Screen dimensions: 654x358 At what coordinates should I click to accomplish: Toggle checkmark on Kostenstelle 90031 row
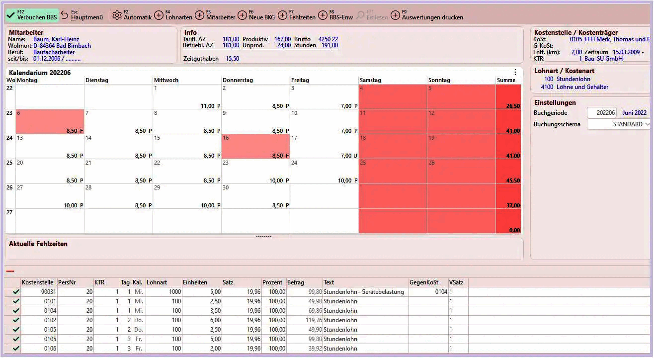pyautogui.click(x=16, y=292)
